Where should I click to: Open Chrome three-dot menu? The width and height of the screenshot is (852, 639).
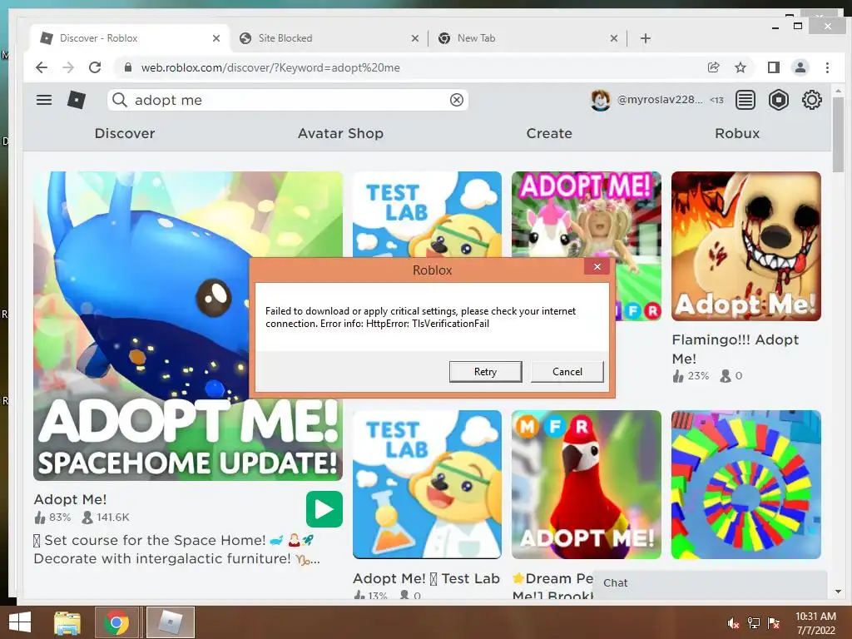tap(827, 67)
